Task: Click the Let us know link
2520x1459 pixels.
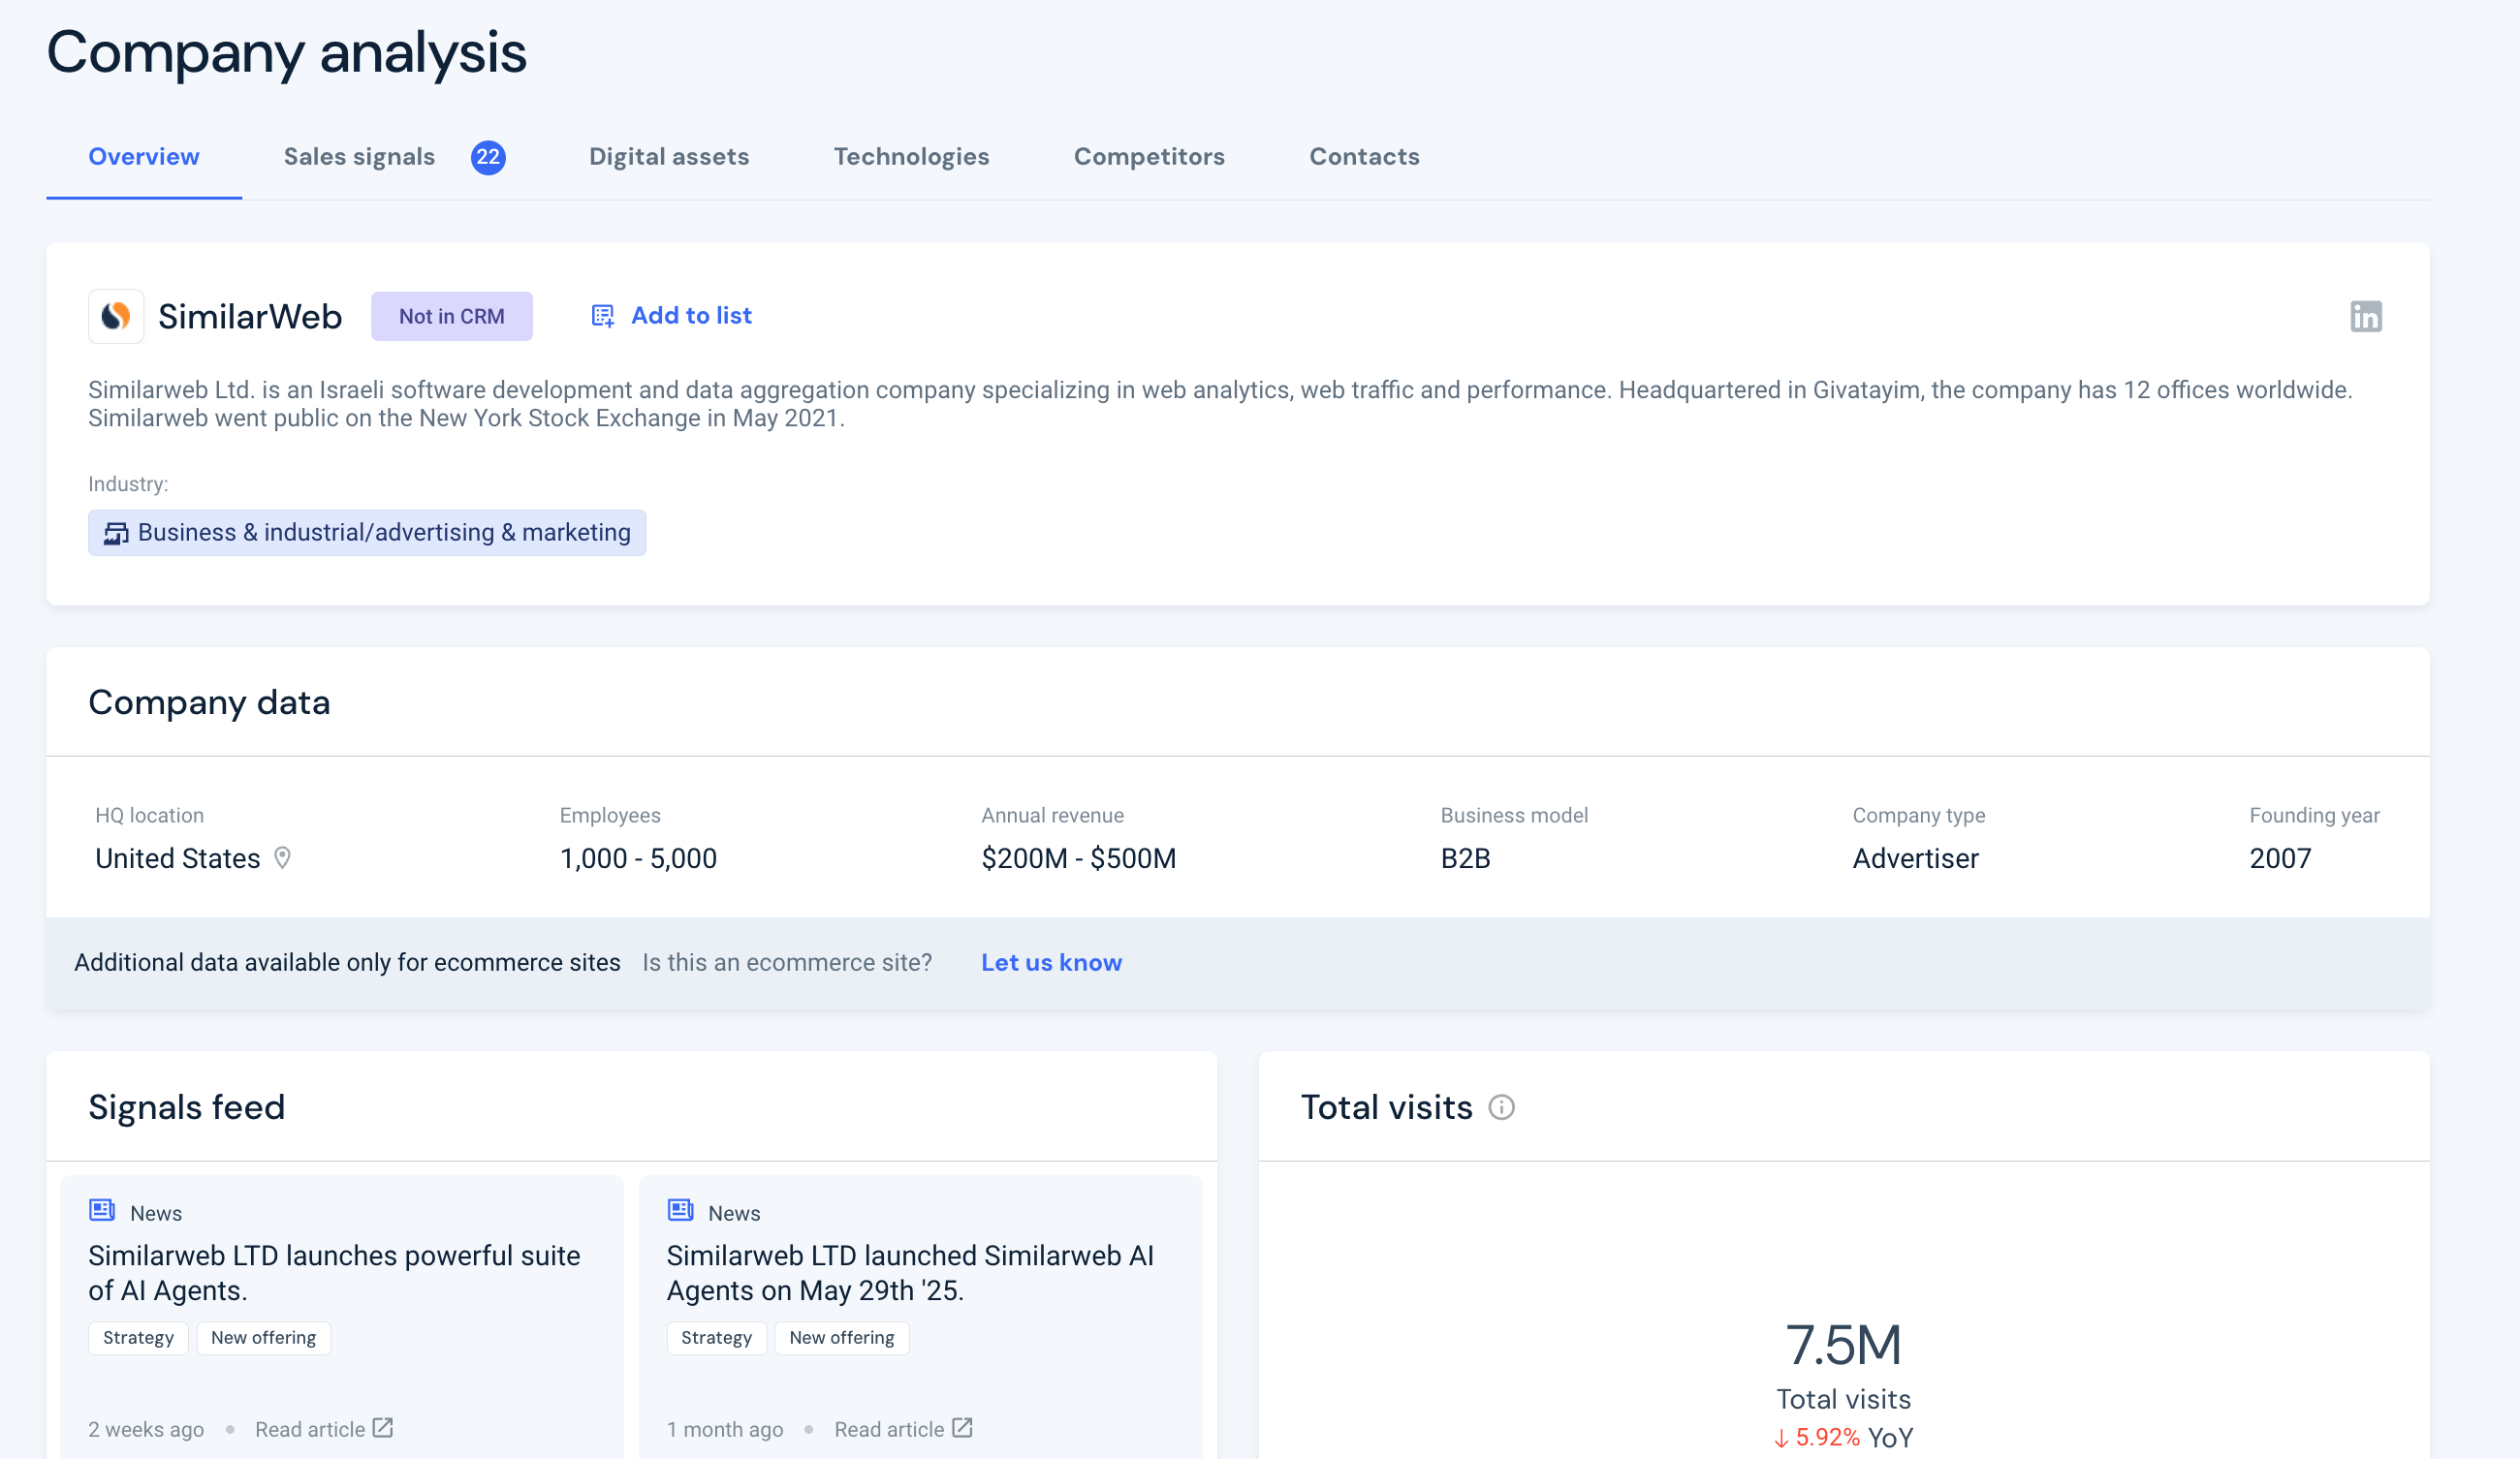Action: [1051, 962]
